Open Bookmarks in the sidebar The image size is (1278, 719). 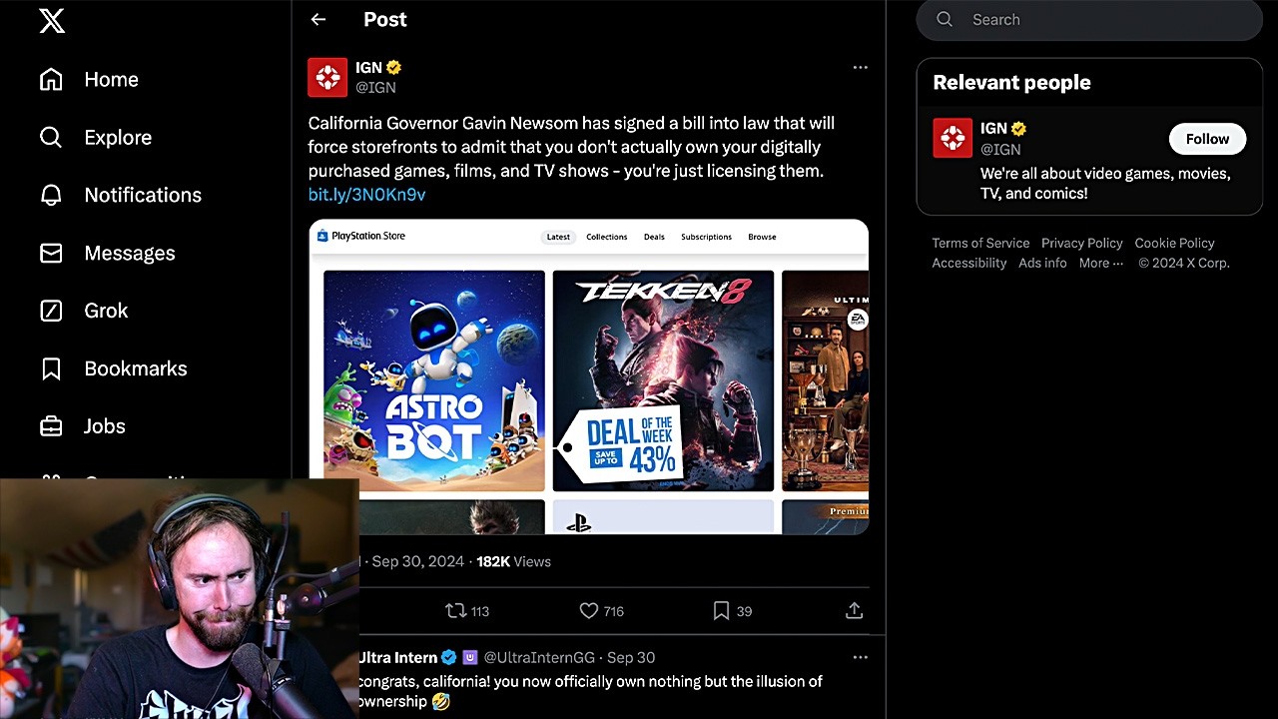tap(135, 368)
